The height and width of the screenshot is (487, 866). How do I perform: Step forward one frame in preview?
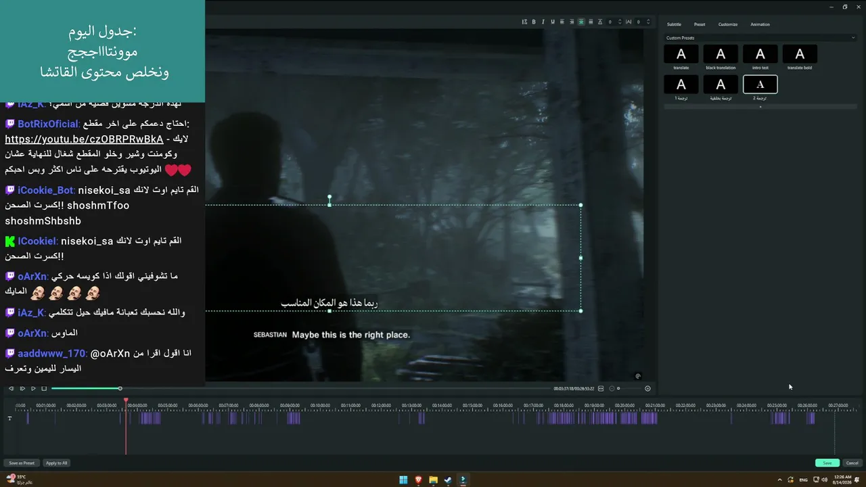(22, 388)
